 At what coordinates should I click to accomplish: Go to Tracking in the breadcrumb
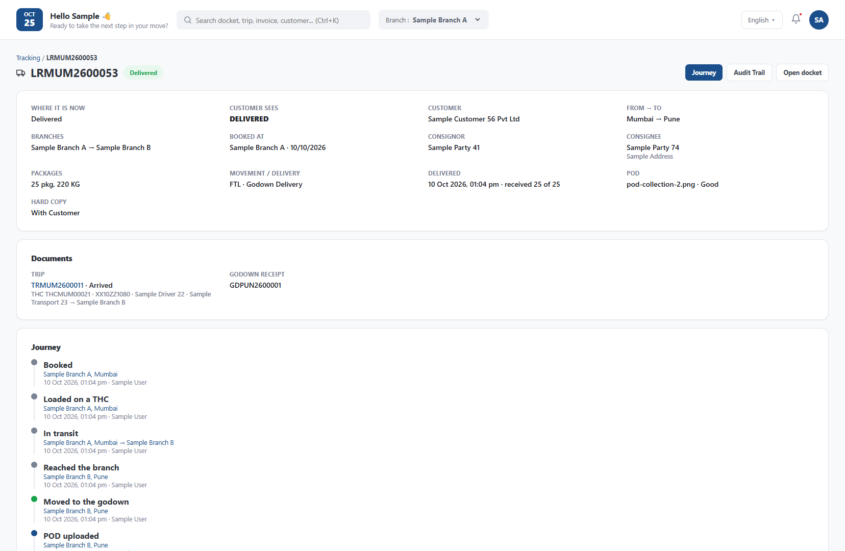click(x=28, y=58)
